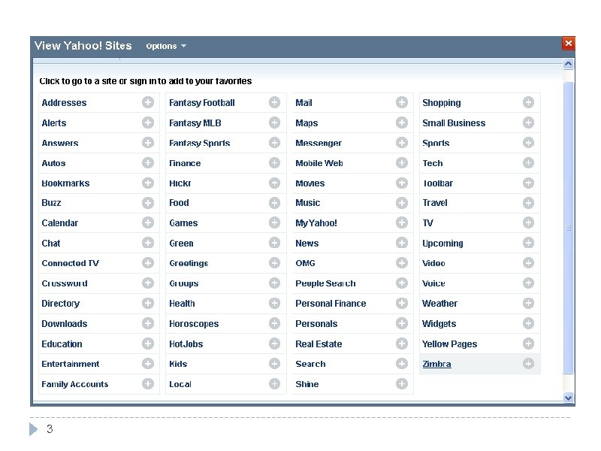Add Flickr to favorites with plus icon

pos(274,183)
